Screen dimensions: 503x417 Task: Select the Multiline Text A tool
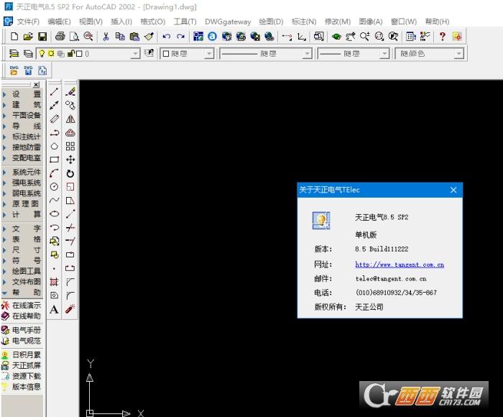click(x=54, y=309)
